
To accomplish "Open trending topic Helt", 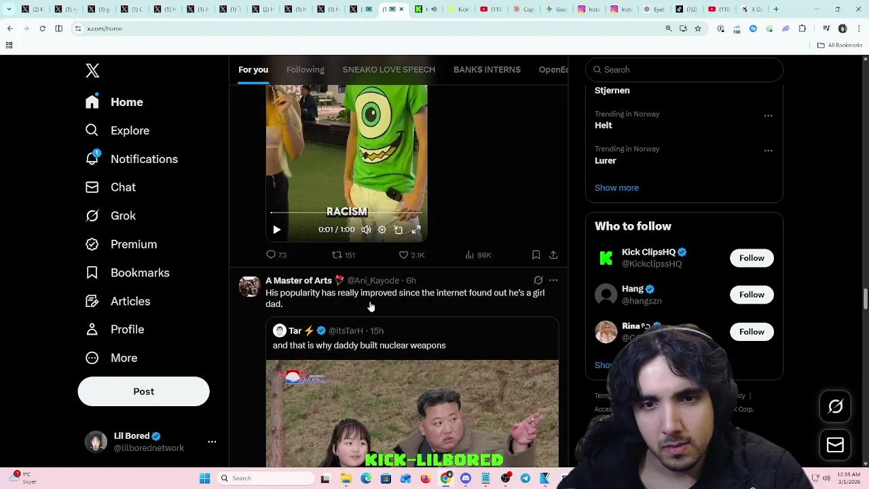I will [x=604, y=126].
